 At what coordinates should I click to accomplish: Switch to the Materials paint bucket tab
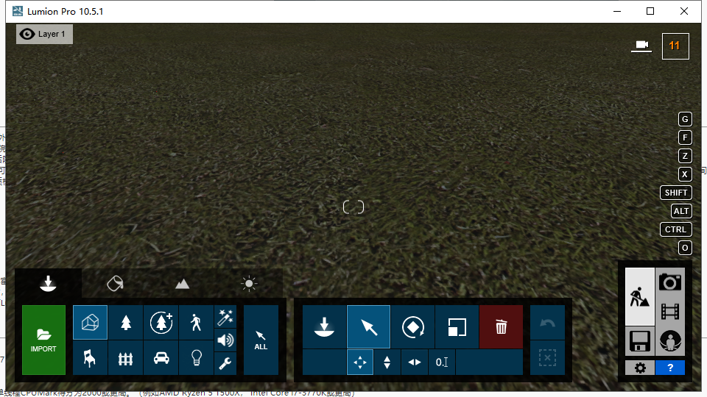(x=115, y=283)
